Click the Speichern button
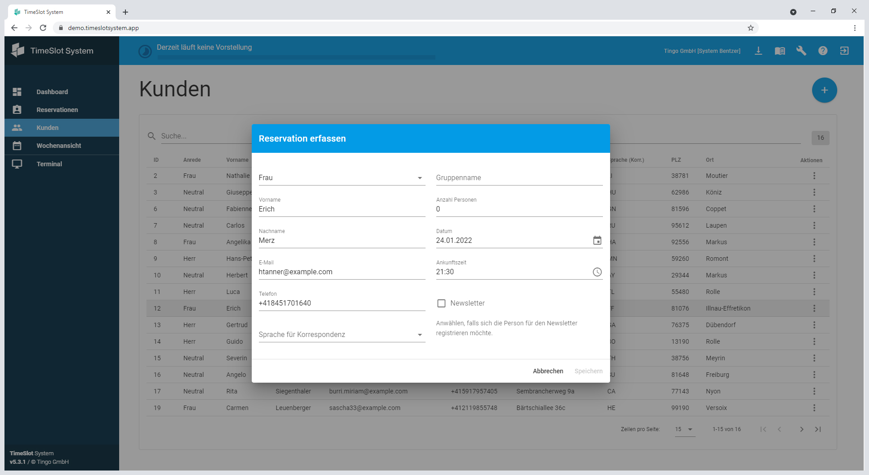The width and height of the screenshot is (869, 475). click(588, 371)
